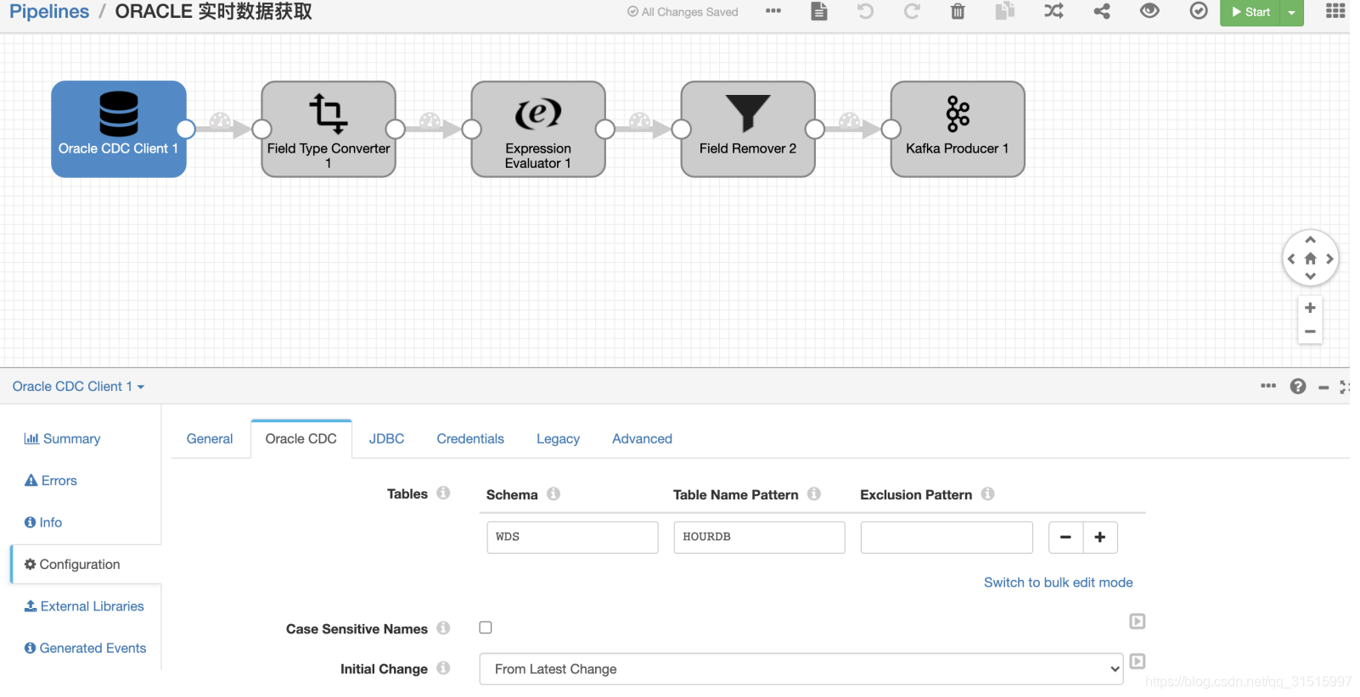Delete selected stage with trash icon

coord(958,11)
